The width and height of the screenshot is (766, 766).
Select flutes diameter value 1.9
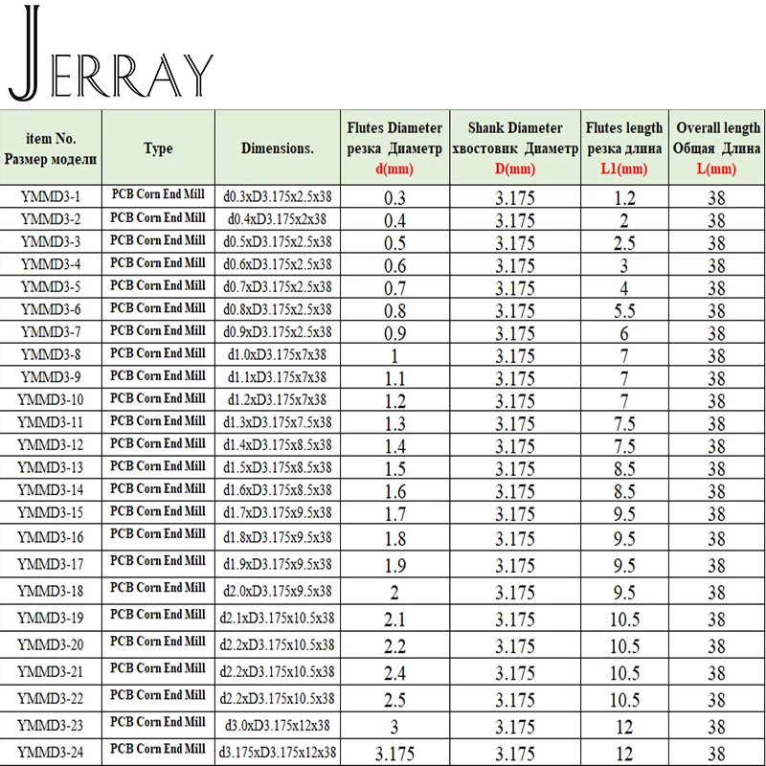pyautogui.click(x=394, y=566)
